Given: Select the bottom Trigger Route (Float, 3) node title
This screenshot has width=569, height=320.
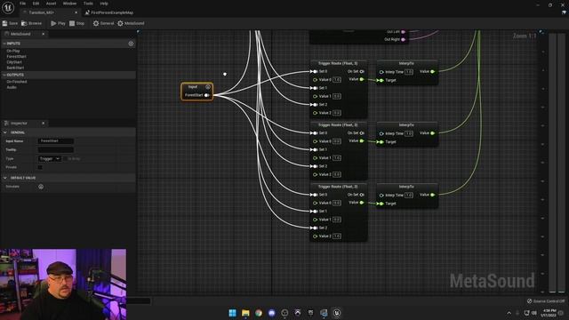Looking at the screenshot, I should pos(338,187).
